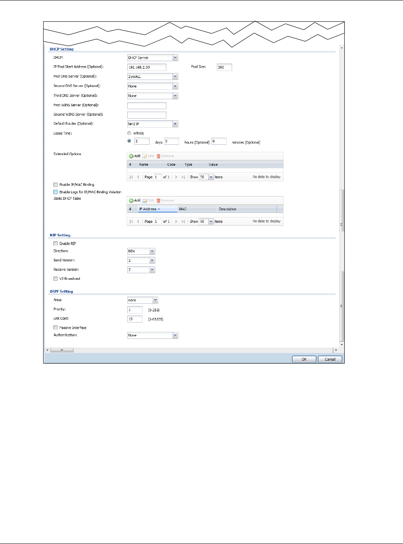The height and width of the screenshot is (544, 403).
Task: Click the lease time days field
Action: point(142,141)
